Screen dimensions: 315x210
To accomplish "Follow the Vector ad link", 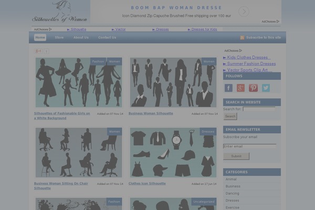I will tap(119, 29).
